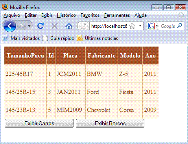Viewport: 188px width, 144px height.
Task: Click the Modelo column header
Action: tap(130, 56)
